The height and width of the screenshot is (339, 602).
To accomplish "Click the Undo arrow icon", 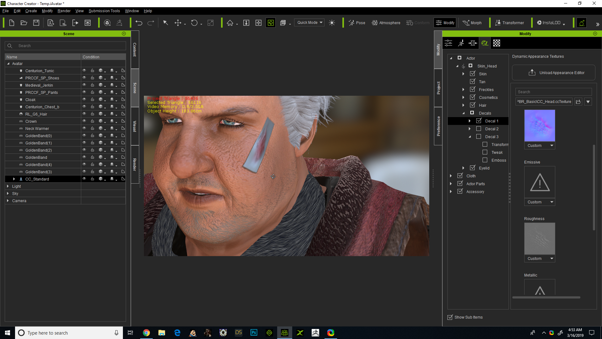I will click(139, 23).
